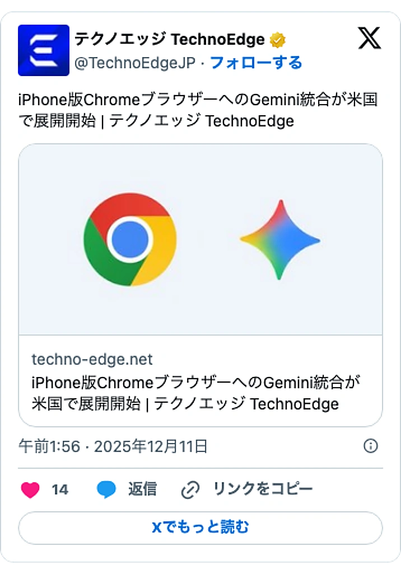Click the yellow verified badge icon
The width and height of the screenshot is (401, 575).
click(x=278, y=39)
